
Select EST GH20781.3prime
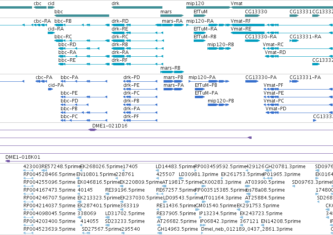pos(285,167)
